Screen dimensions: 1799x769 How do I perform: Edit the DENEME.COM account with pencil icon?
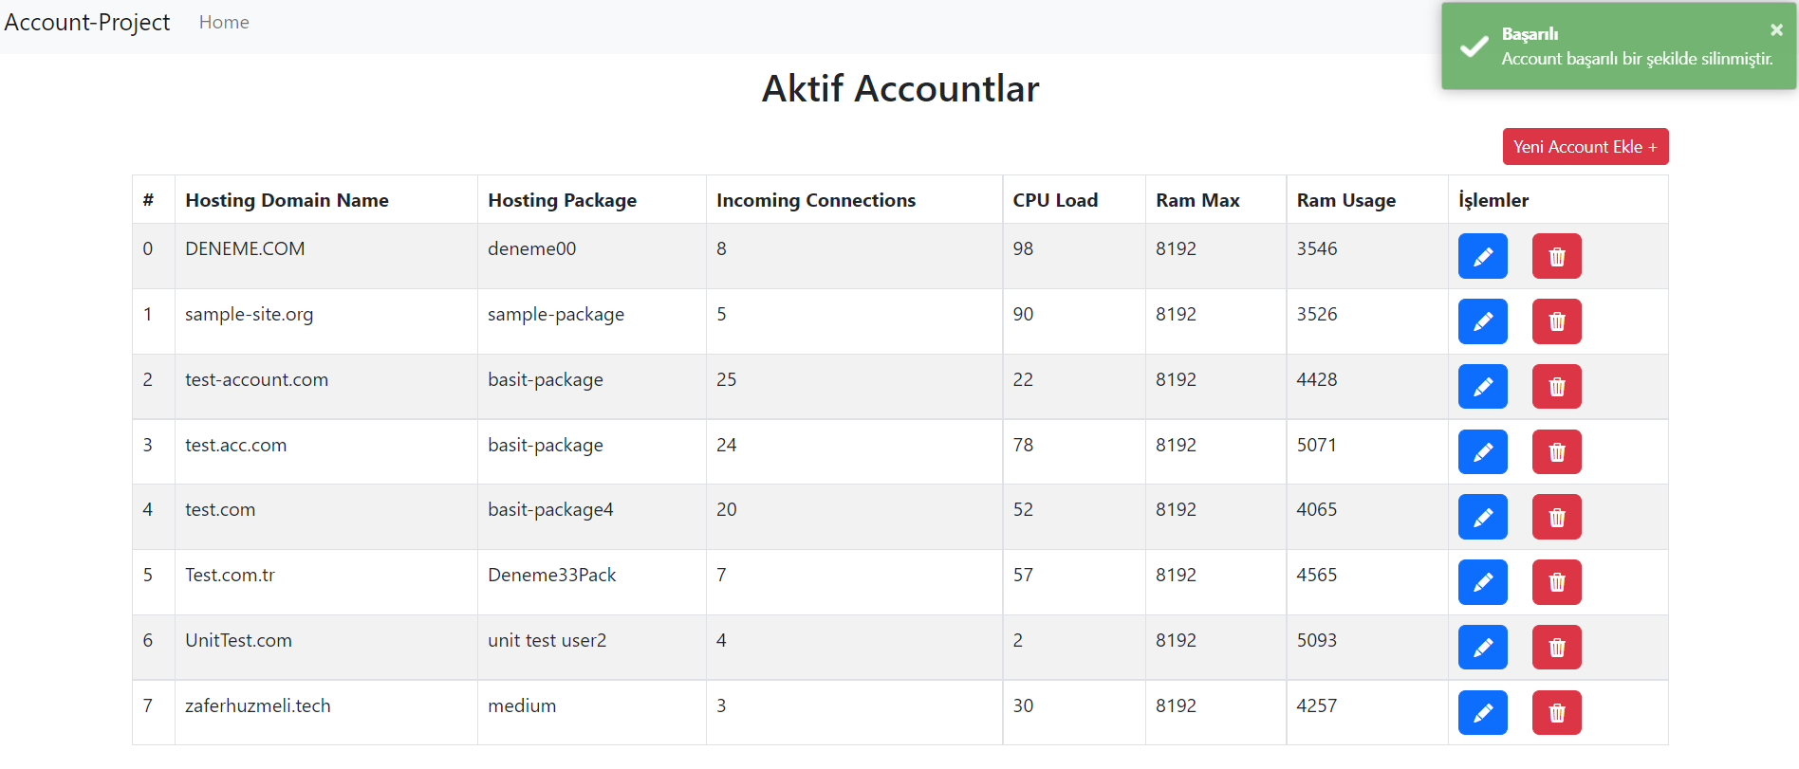coord(1482,256)
